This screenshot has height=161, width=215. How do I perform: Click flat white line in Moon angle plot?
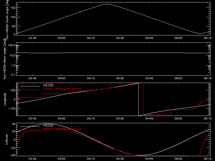[x=113, y=53]
